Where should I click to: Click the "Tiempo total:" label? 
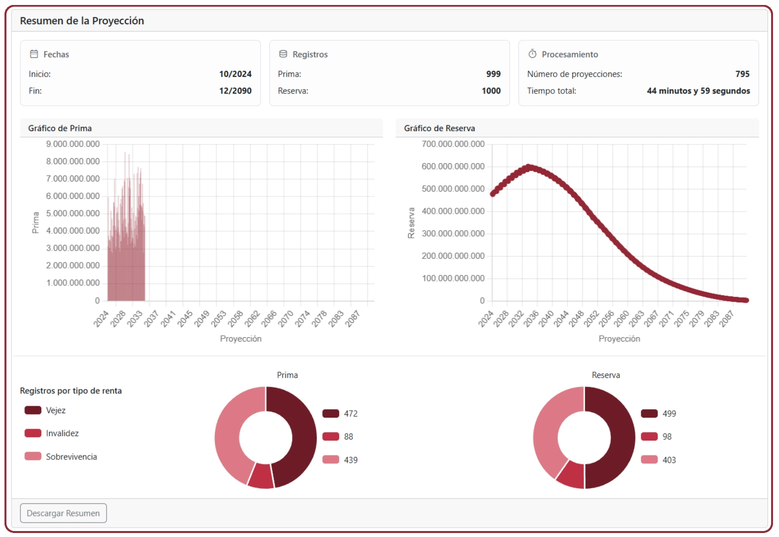[552, 91]
